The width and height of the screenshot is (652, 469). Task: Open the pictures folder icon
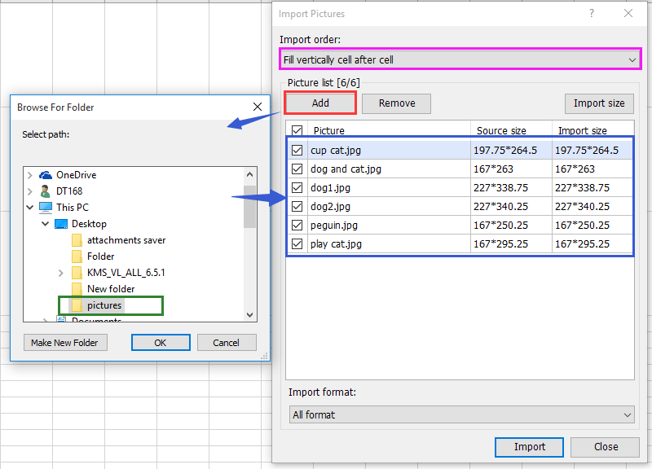coord(76,305)
